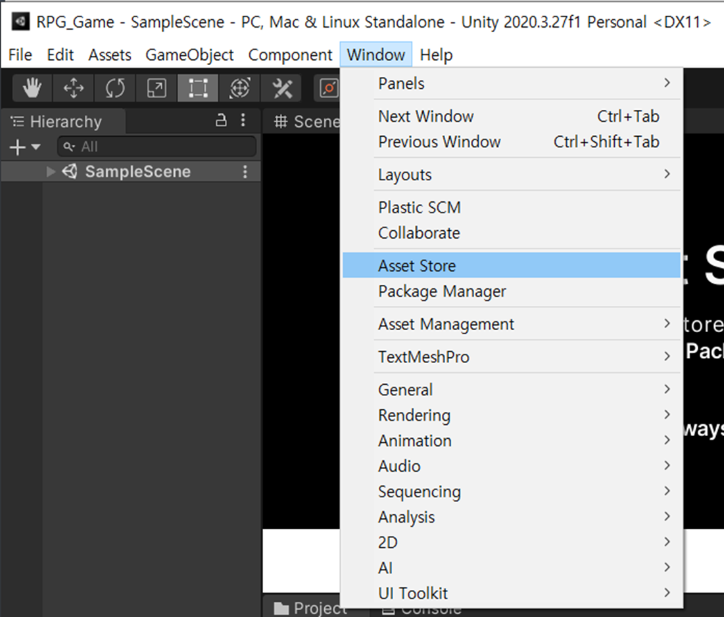
Task: Expand the Audio submenu
Action: [512, 466]
